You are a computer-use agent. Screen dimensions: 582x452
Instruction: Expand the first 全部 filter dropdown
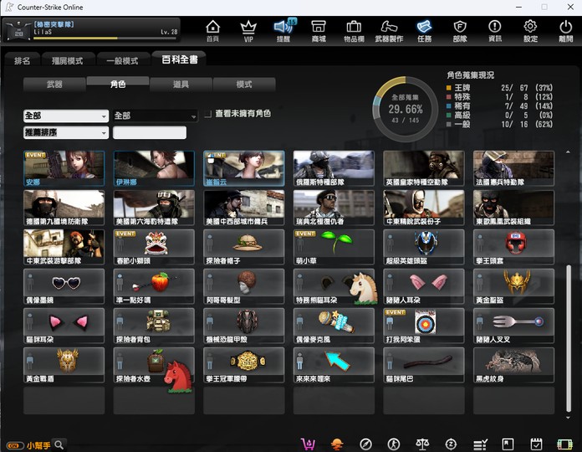[x=66, y=116]
